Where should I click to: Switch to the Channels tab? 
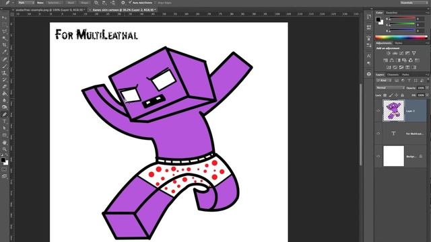click(393, 75)
